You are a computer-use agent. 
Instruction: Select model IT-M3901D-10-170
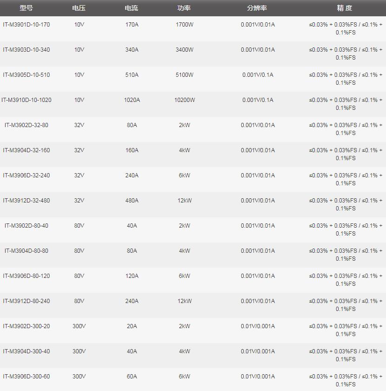(x=26, y=25)
